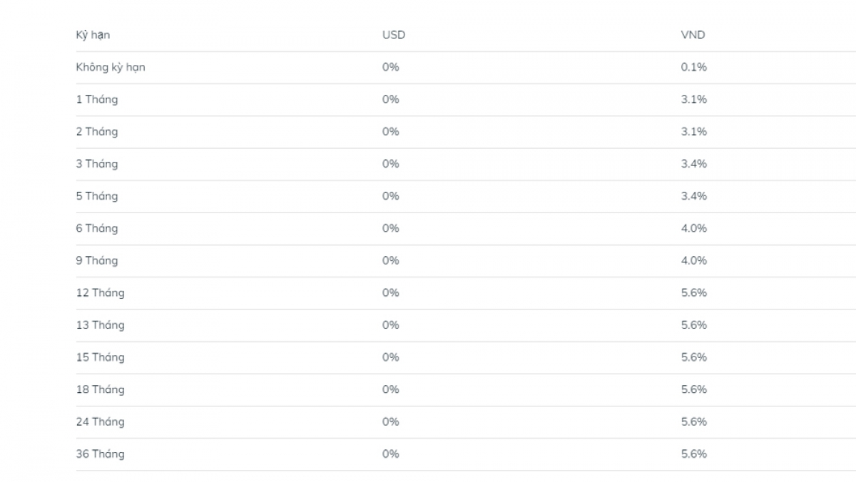Image resolution: width=856 pixels, height=482 pixels.
Task: Click the 0.1% VND rate for Không kỳ hạn
Action: (x=693, y=67)
